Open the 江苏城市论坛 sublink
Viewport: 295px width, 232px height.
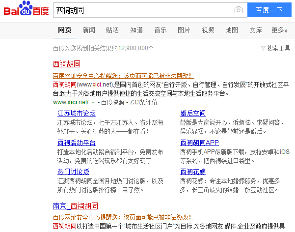[x=77, y=114]
